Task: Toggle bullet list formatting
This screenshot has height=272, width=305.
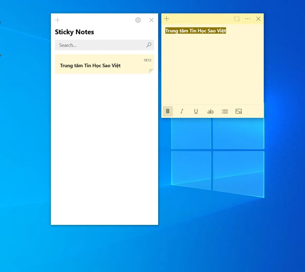Action: (225, 111)
